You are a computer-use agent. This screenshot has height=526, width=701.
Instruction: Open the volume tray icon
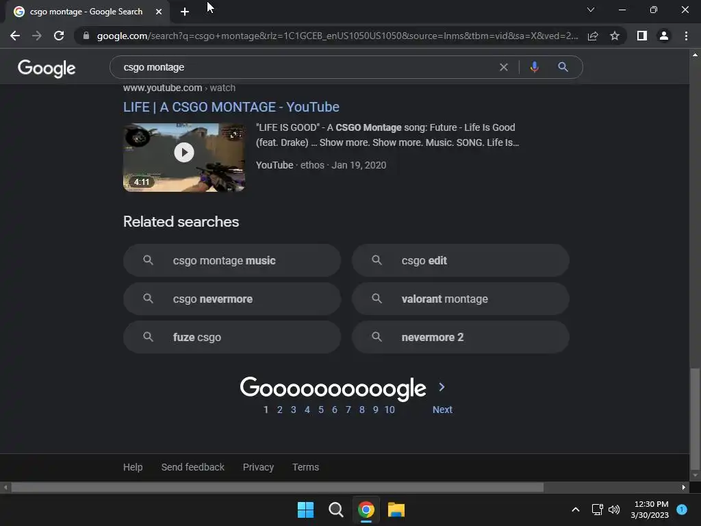coord(614,510)
